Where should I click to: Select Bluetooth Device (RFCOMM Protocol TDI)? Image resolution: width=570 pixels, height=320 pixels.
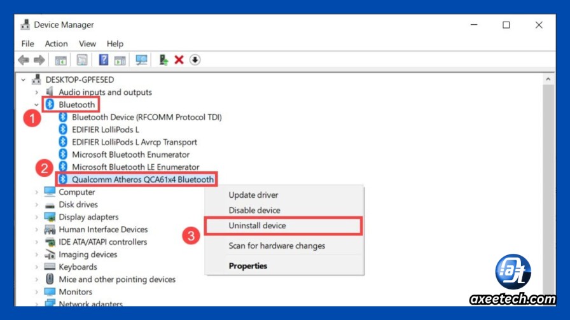click(146, 117)
